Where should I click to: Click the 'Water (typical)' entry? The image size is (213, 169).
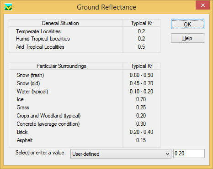tap(32, 92)
